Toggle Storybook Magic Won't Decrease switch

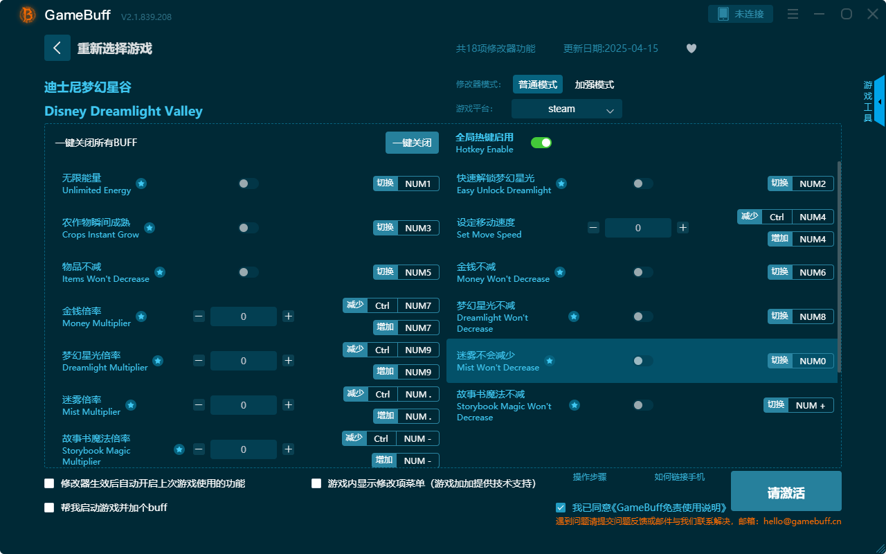[643, 405]
